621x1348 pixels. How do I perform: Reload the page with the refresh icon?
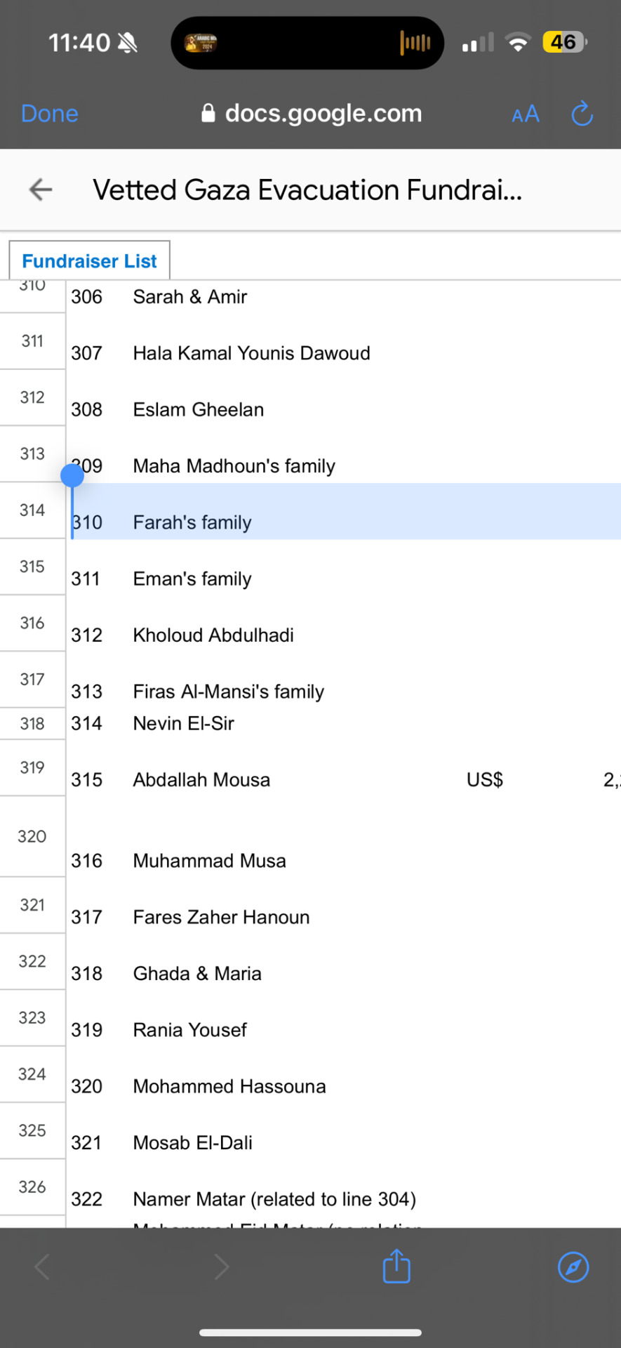click(582, 114)
